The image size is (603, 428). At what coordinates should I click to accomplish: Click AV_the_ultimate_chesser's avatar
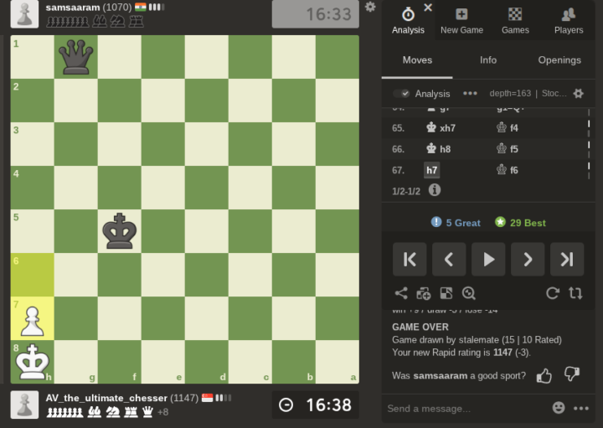coord(24,405)
